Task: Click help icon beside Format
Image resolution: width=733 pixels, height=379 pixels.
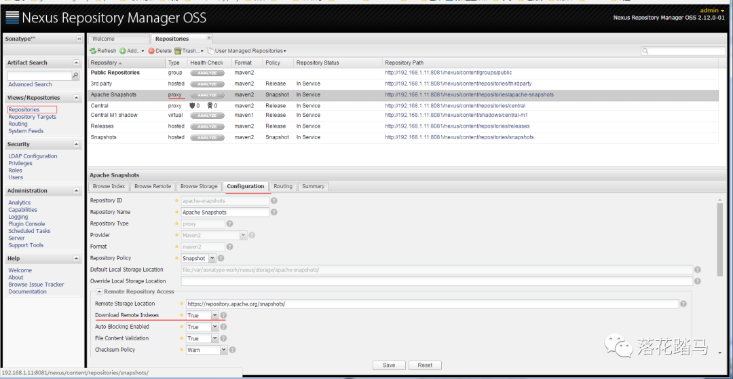Action: point(229,247)
